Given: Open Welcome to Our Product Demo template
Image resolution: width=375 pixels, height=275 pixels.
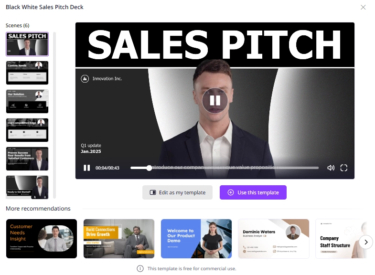Looking at the screenshot, I should (196, 239).
